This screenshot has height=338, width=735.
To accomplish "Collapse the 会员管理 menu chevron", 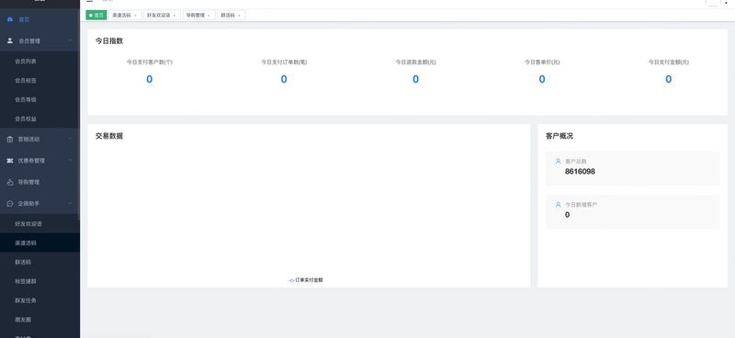I will pos(70,40).
